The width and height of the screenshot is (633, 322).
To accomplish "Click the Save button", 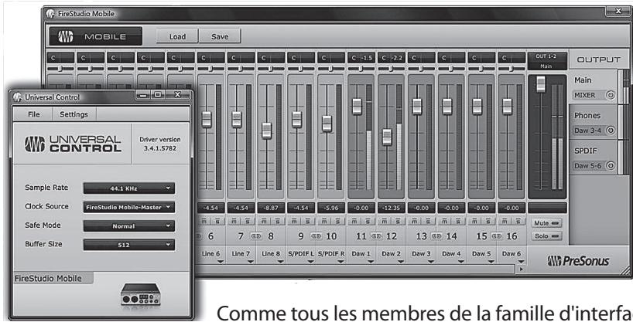I will coord(220,36).
